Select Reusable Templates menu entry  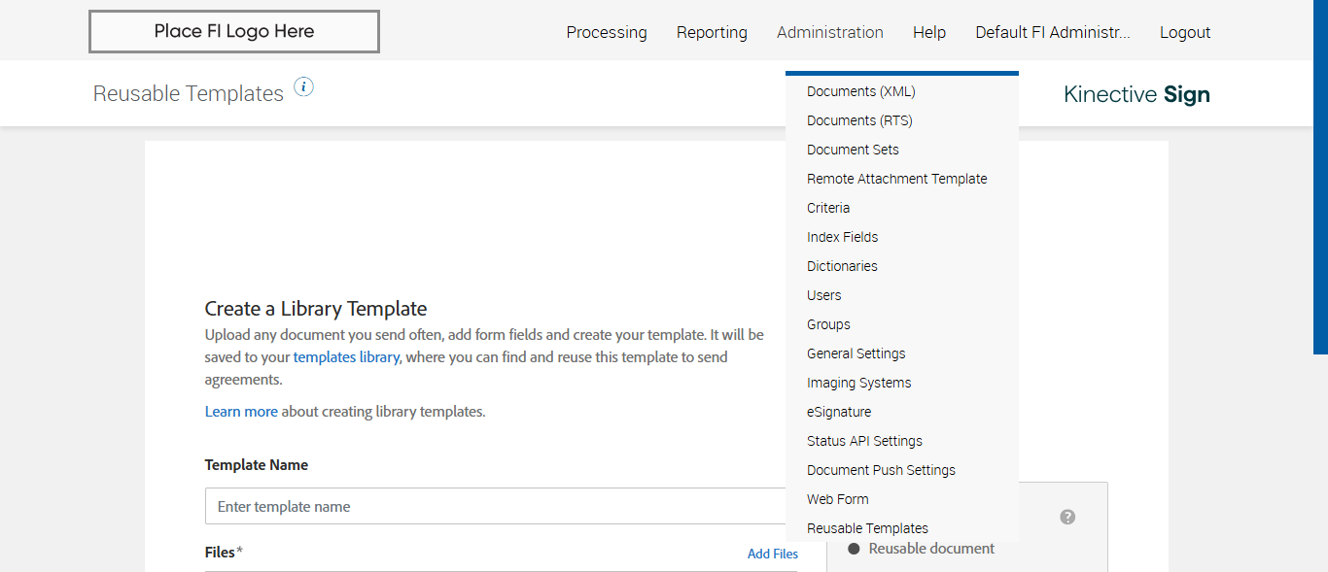867,528
